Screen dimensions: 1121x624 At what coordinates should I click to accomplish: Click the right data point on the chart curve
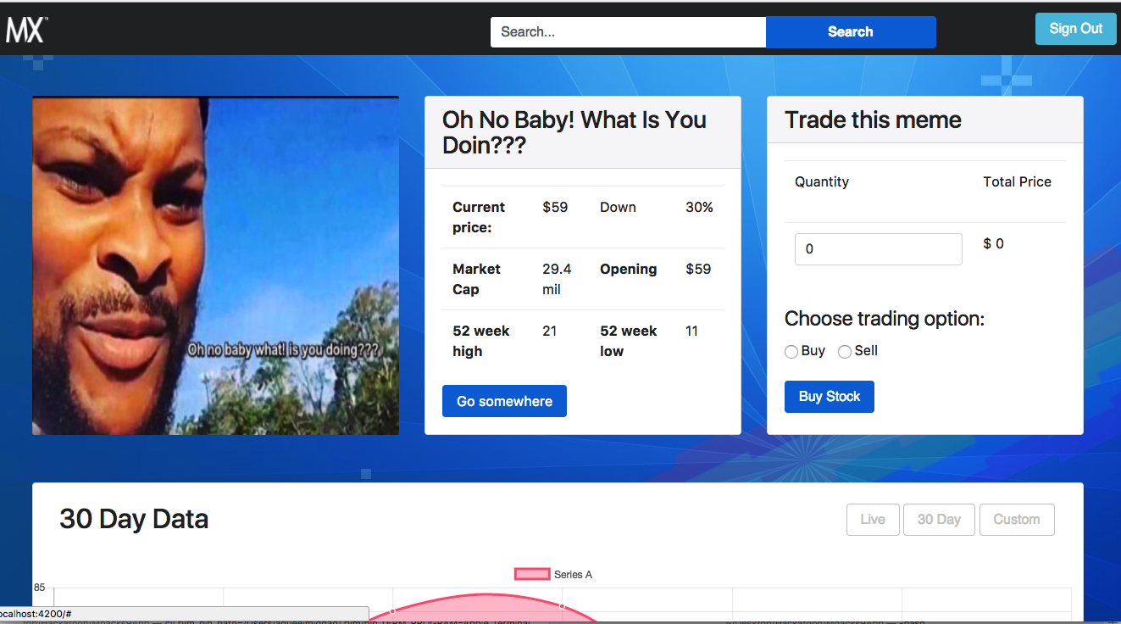click(562, 606)
